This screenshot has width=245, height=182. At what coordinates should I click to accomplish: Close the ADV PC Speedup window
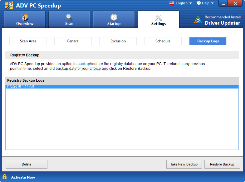(235, 3)
